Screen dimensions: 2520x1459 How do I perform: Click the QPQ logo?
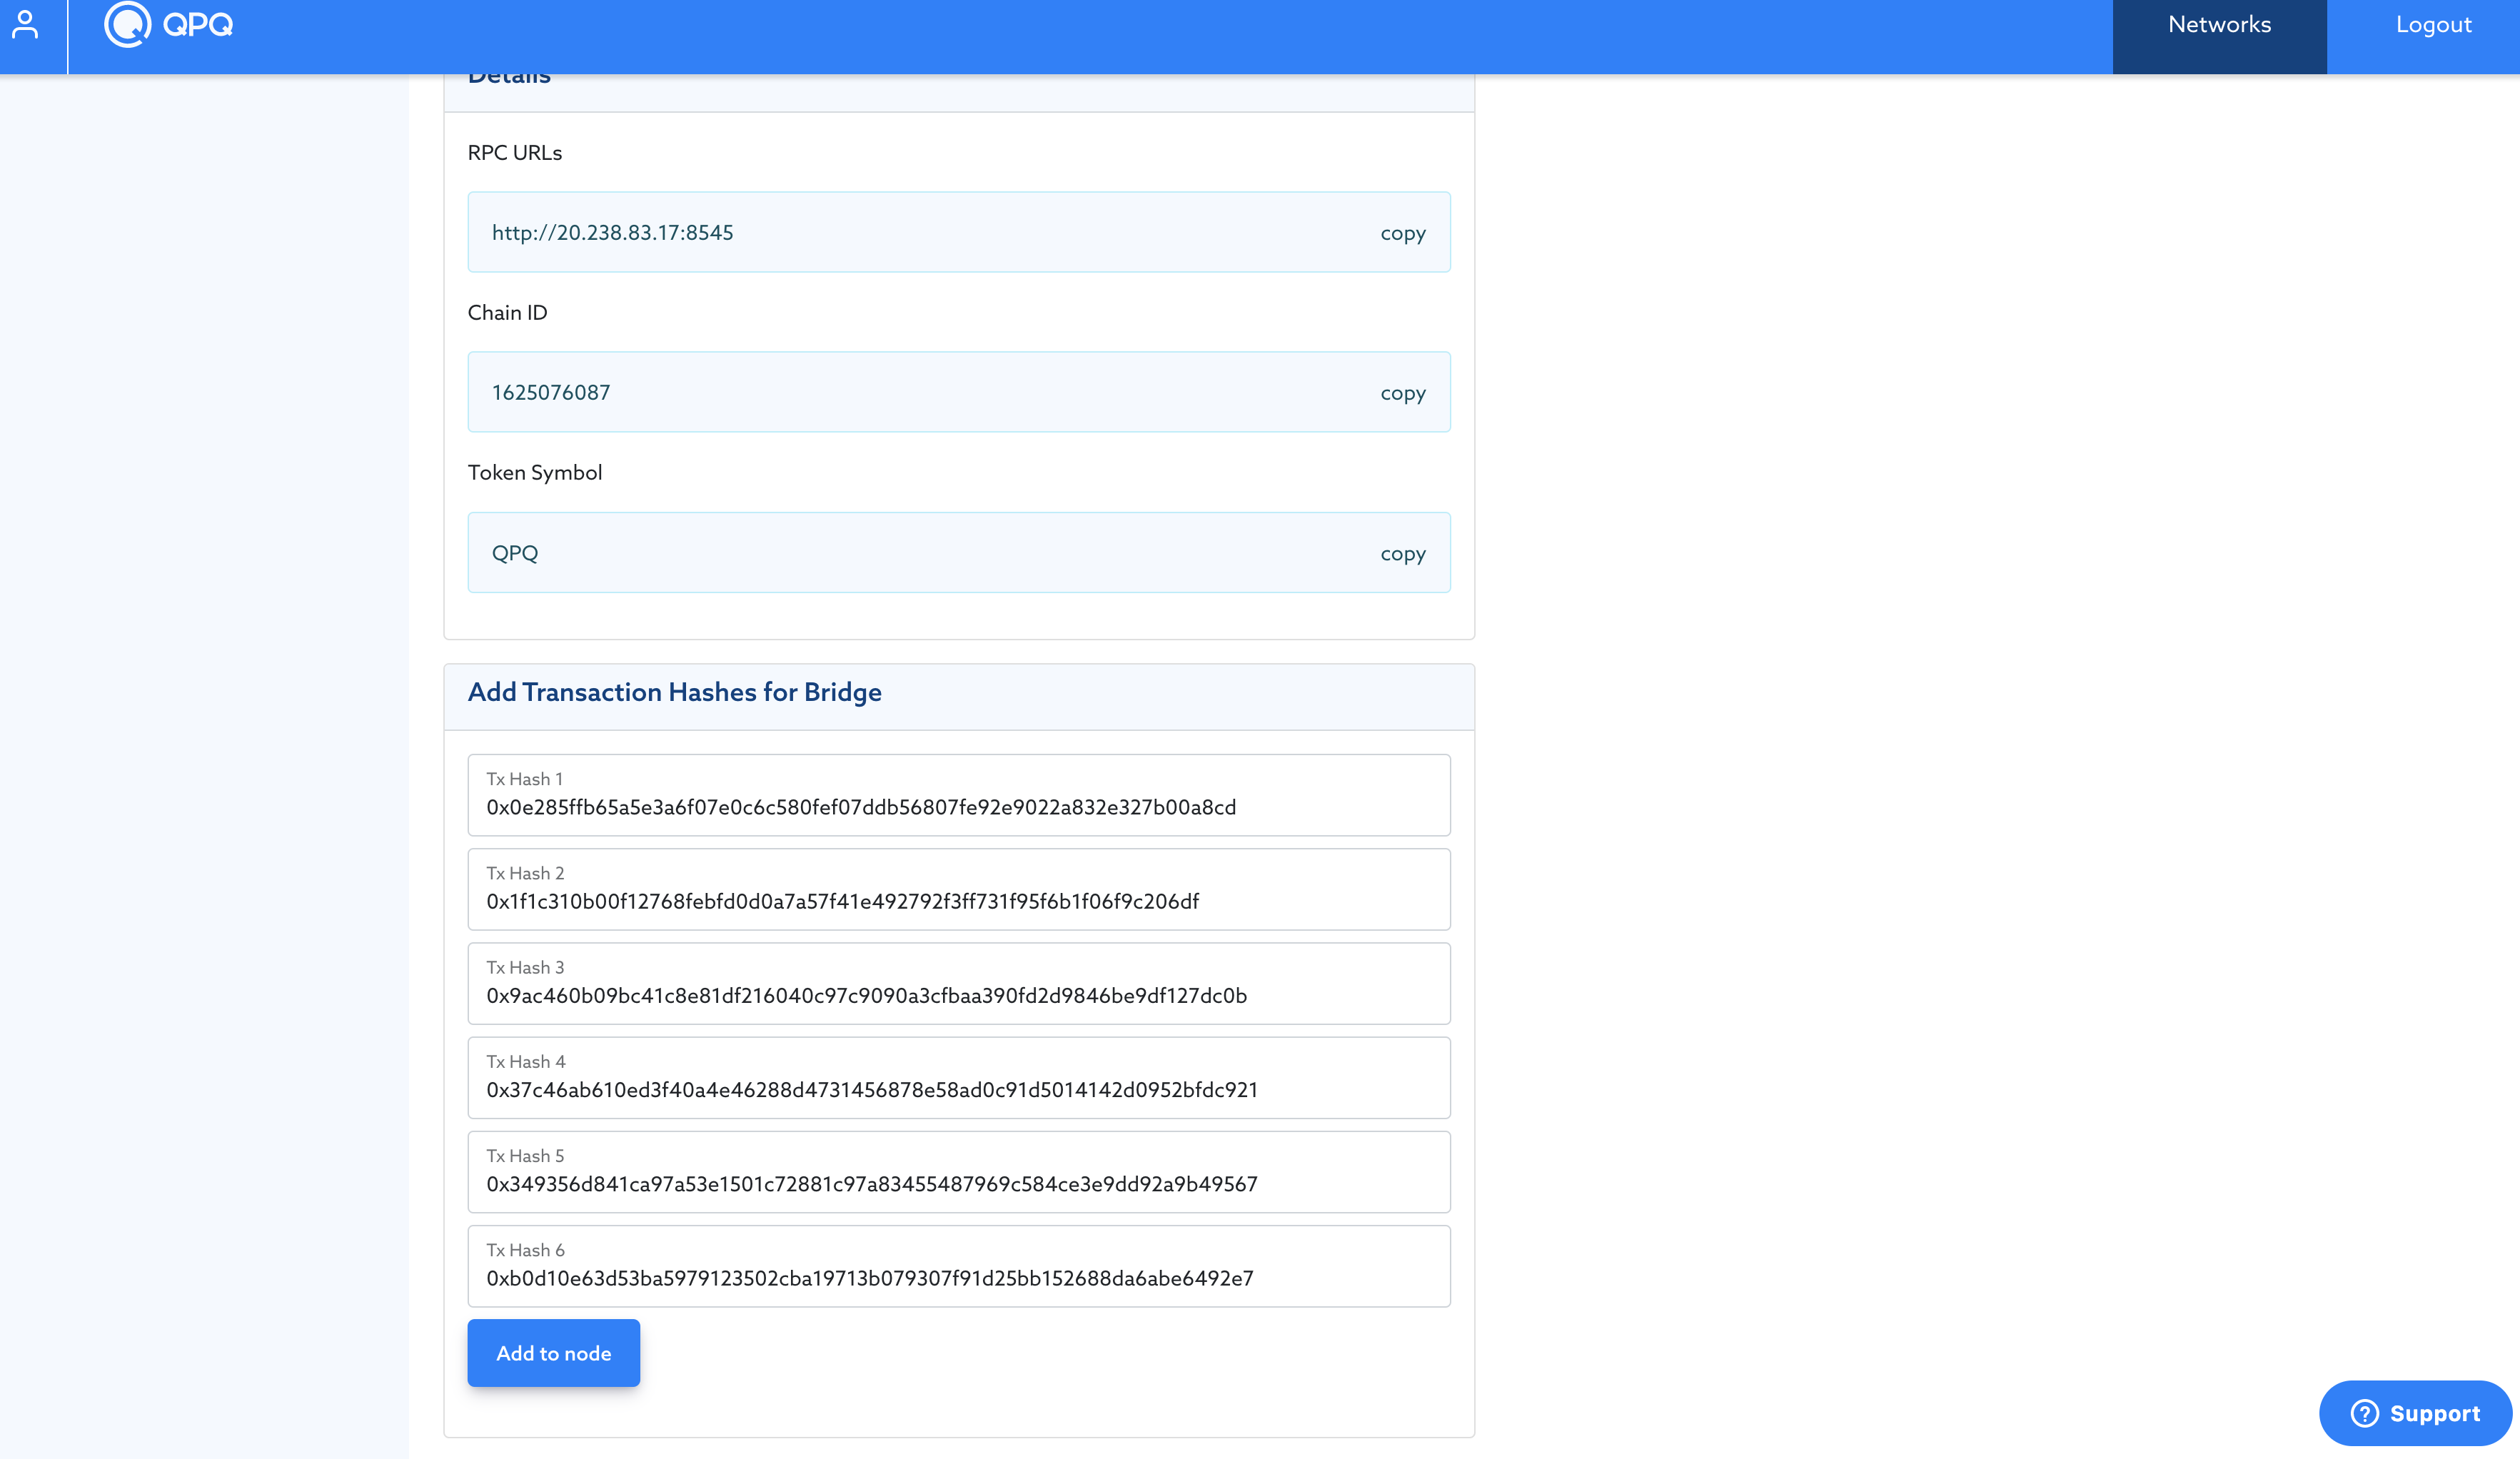point(168,24)
